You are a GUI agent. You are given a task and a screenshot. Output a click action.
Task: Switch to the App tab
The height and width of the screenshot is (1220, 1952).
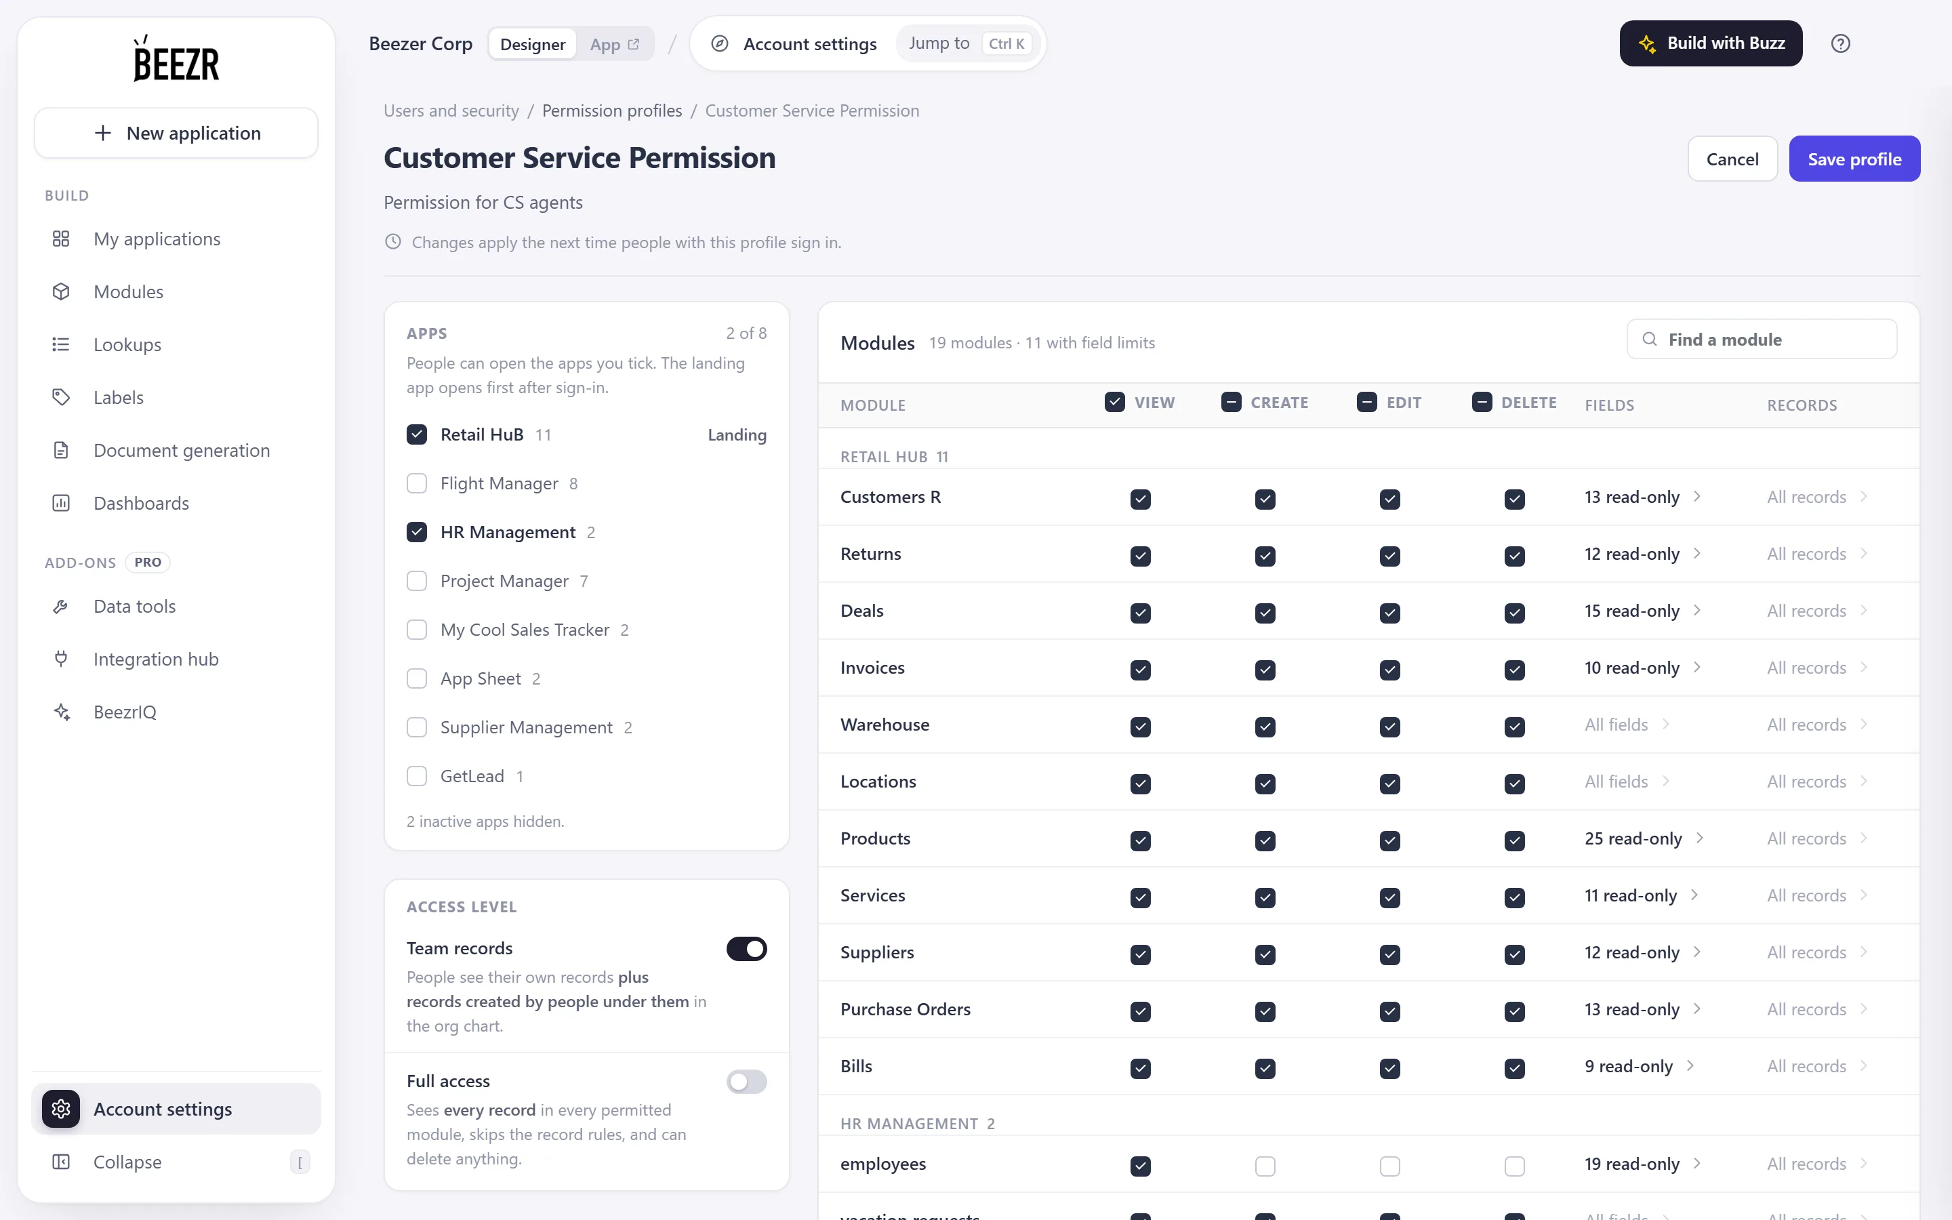point(614,44)
